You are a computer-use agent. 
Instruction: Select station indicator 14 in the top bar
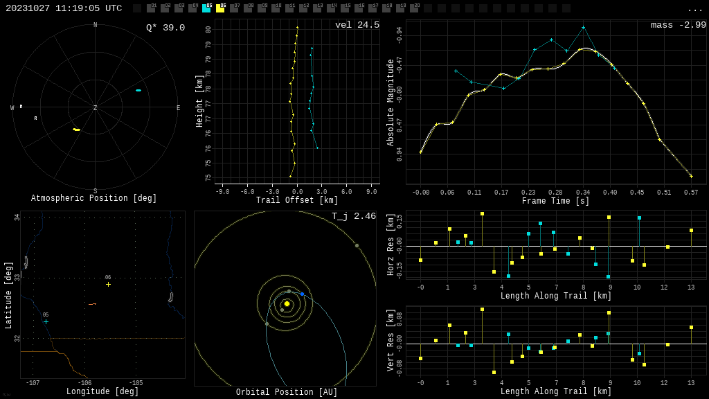coord(331,8)
